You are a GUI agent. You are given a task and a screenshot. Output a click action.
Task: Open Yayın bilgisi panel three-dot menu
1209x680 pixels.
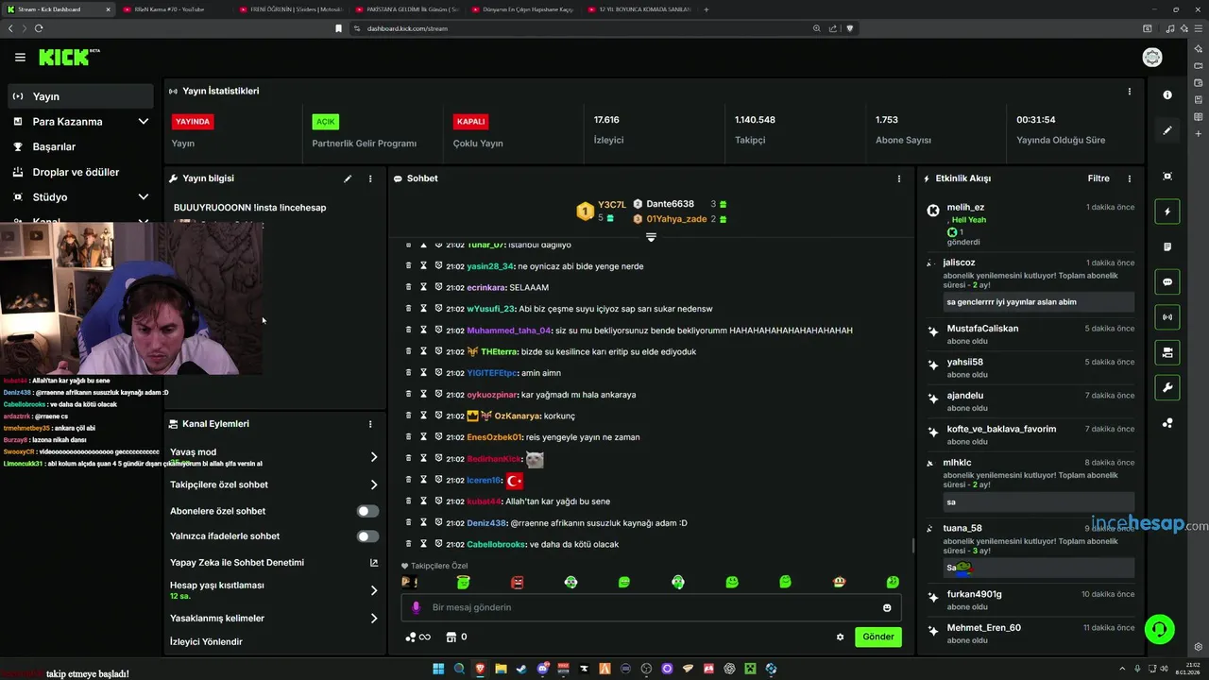coord(370,178)
